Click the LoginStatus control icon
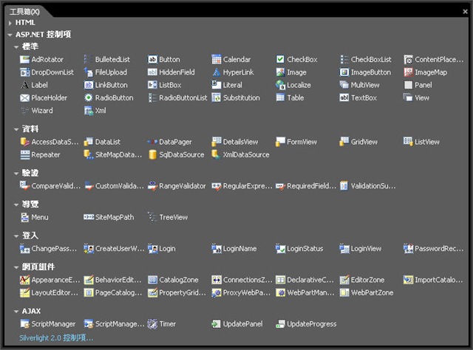 pyautogui.click(x=280, y=249)
